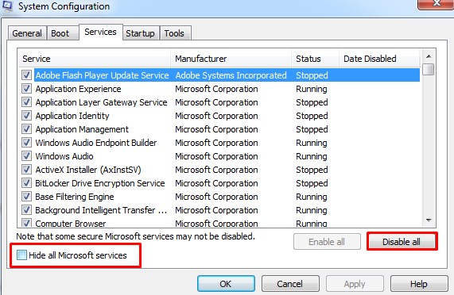
Task: Uncheck the Application Identity service checkbox
Action: [26, 116]
